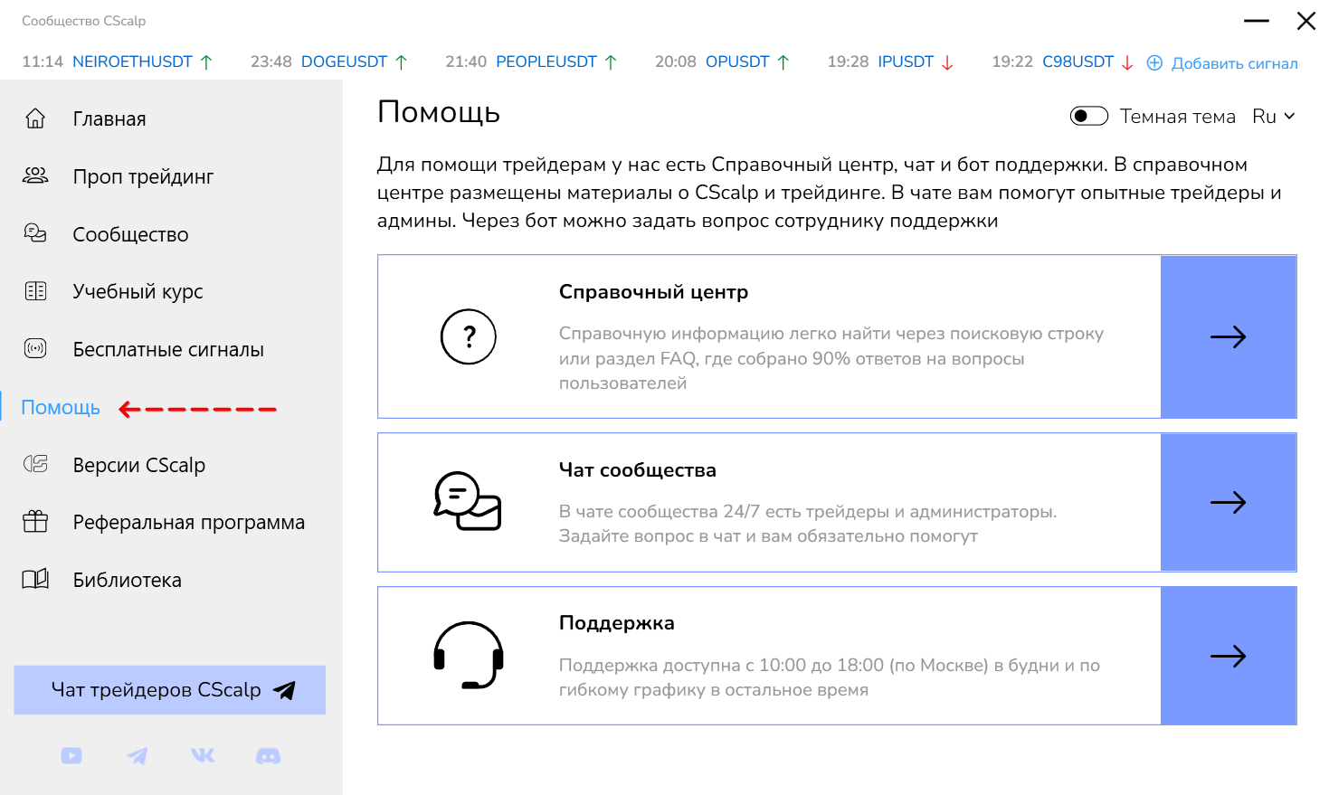Click the 11:14 signal timestamp

(43, 62)
